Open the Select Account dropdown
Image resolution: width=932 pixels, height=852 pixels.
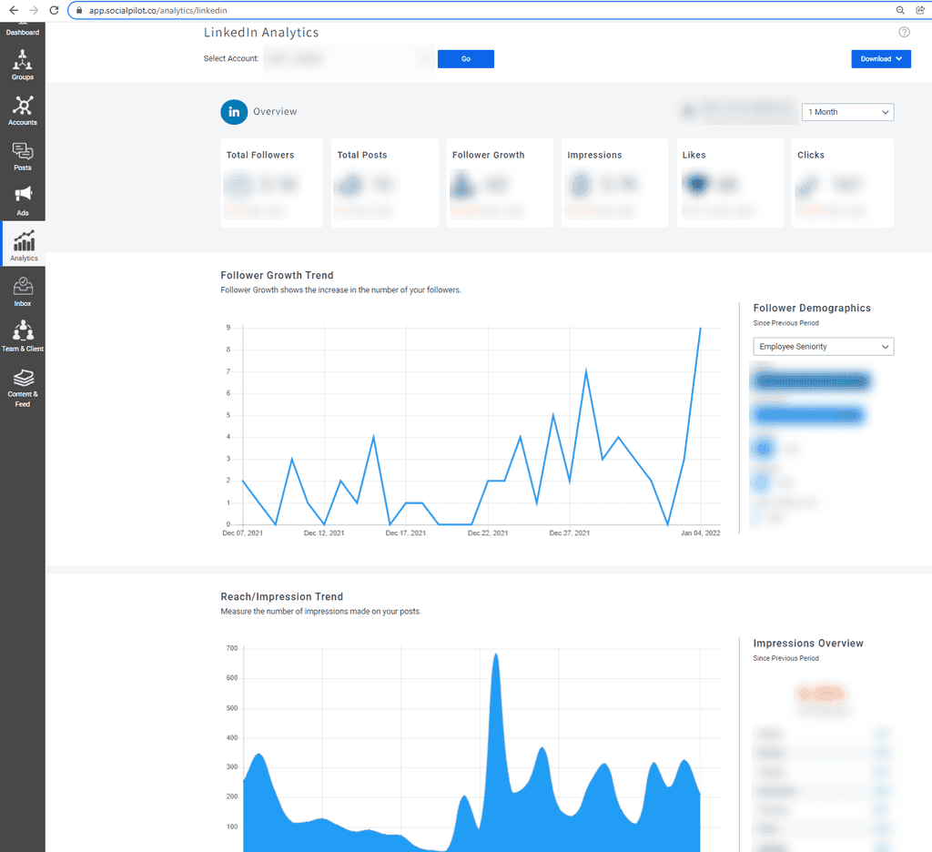[350, 58]
